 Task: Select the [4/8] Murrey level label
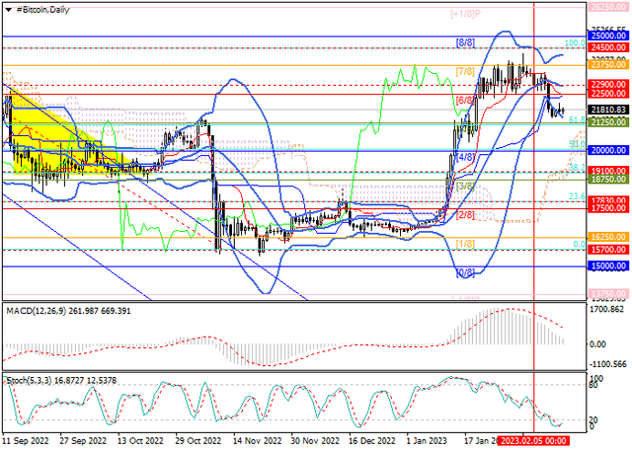click(465, 156)
